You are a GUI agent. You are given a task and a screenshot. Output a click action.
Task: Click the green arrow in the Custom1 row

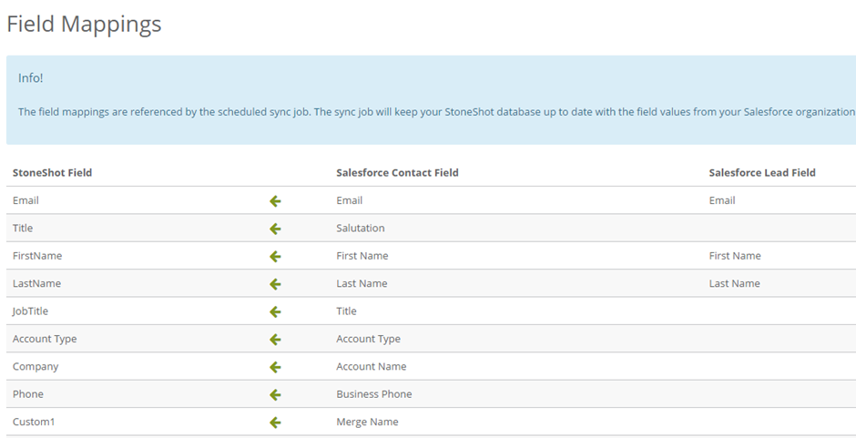[275, 423]
